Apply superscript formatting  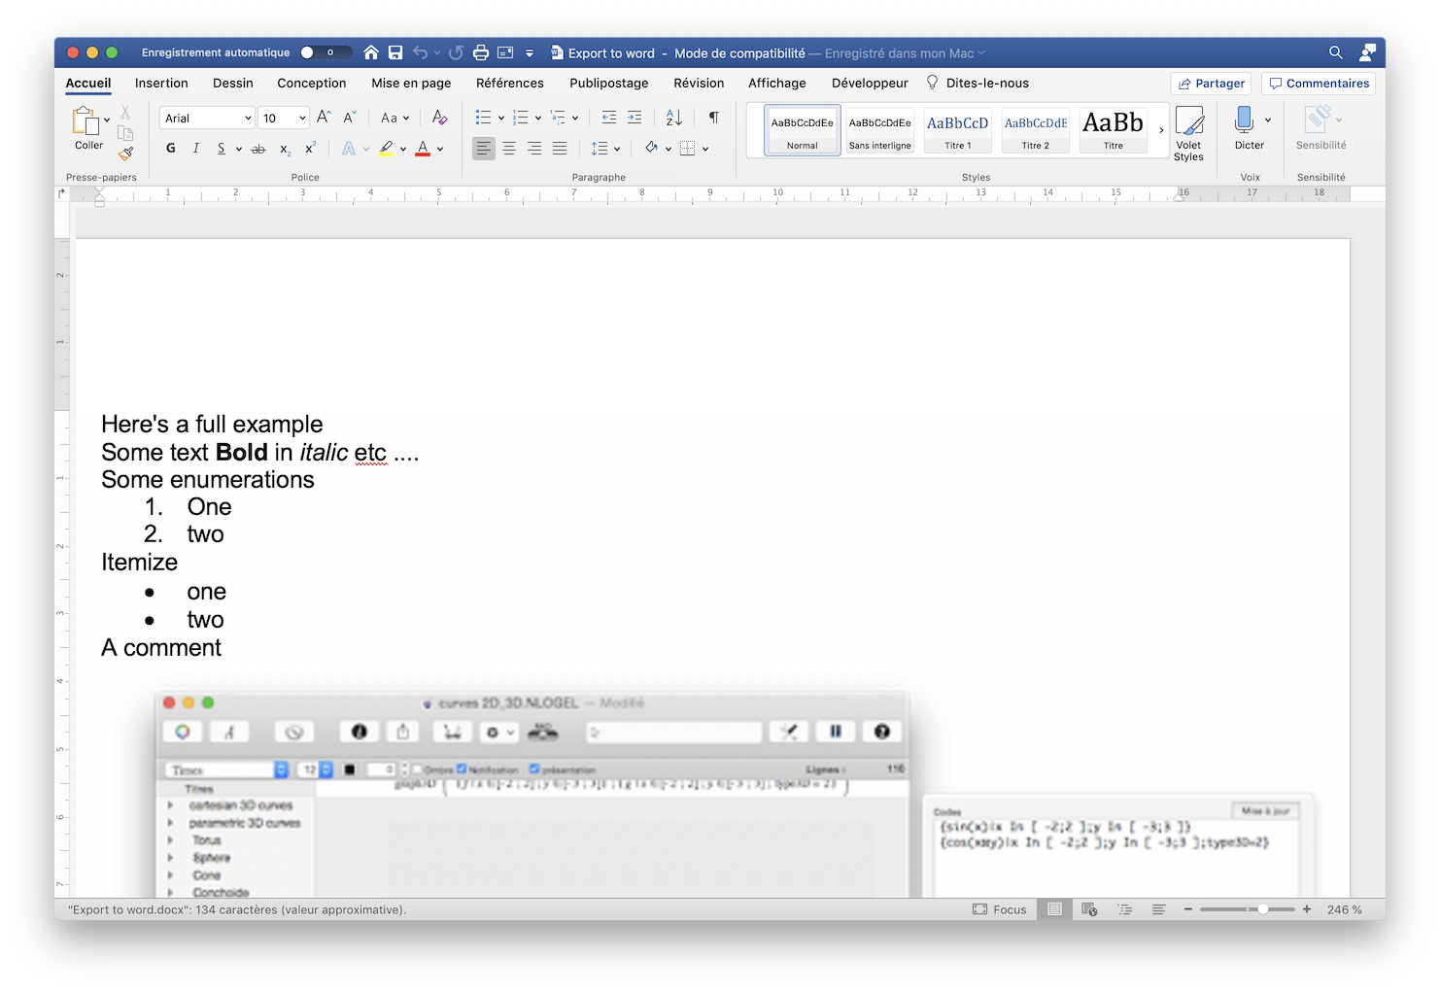coord(310,149)
